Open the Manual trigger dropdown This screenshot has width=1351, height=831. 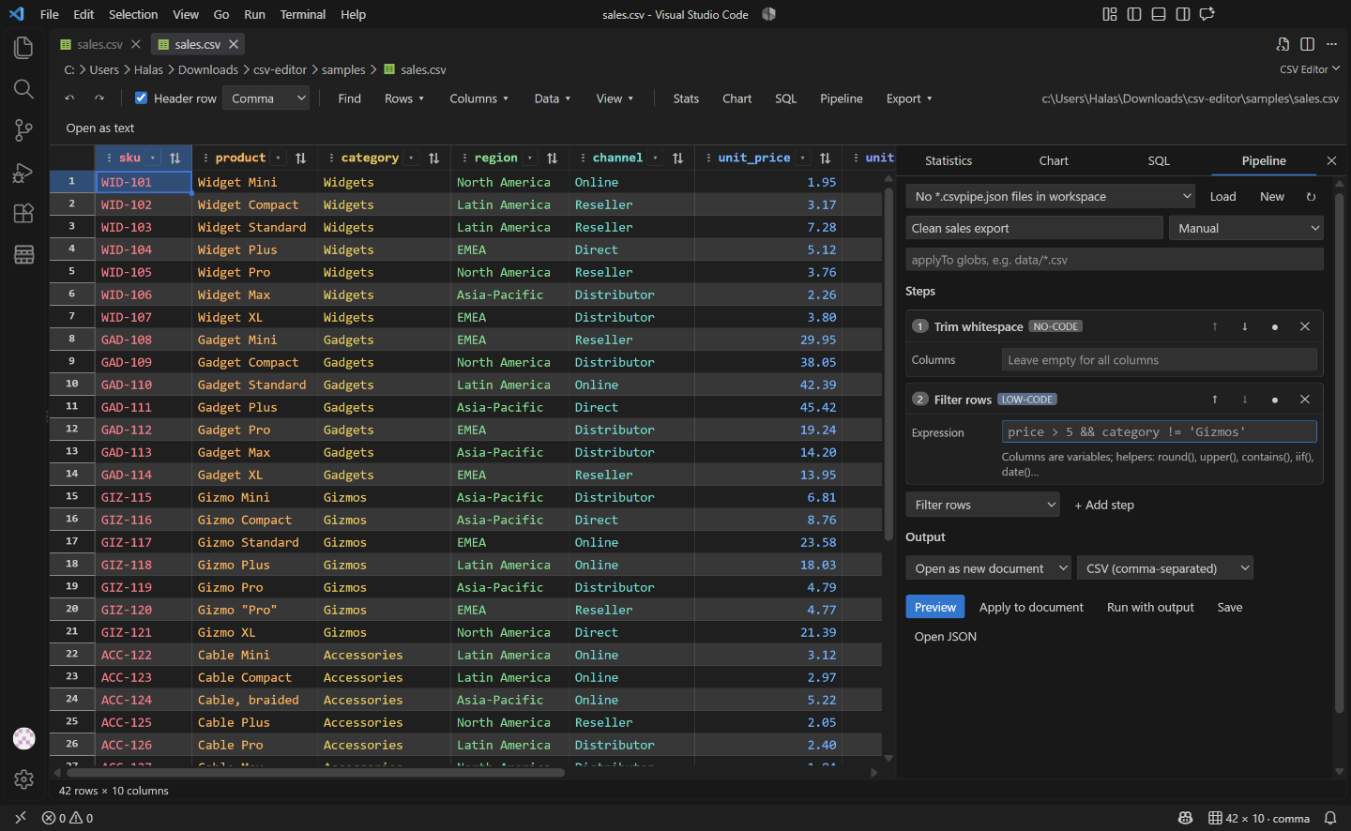coord(1246,228)
